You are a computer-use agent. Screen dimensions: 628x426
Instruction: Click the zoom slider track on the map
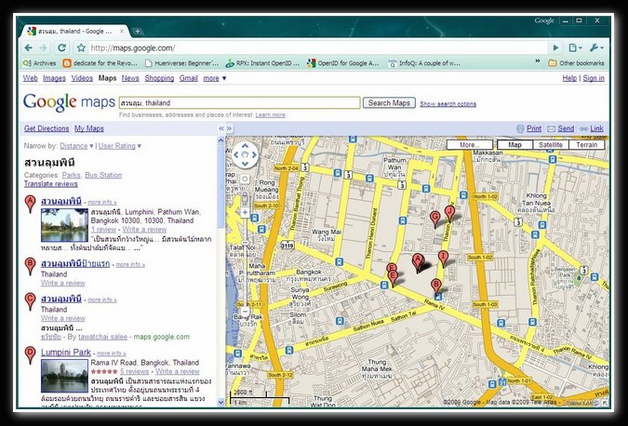pos(245,262)
